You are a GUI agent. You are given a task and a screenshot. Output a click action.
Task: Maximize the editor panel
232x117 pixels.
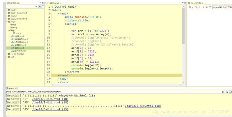[x=185, y=3]
